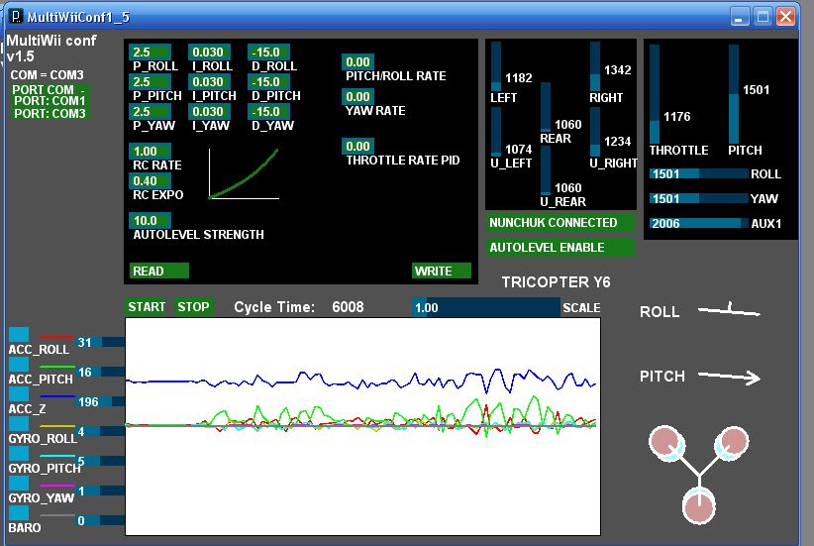Toggle the ACC_Z graph visibility square
The image size is (814, 546).
tap(18, 393)
